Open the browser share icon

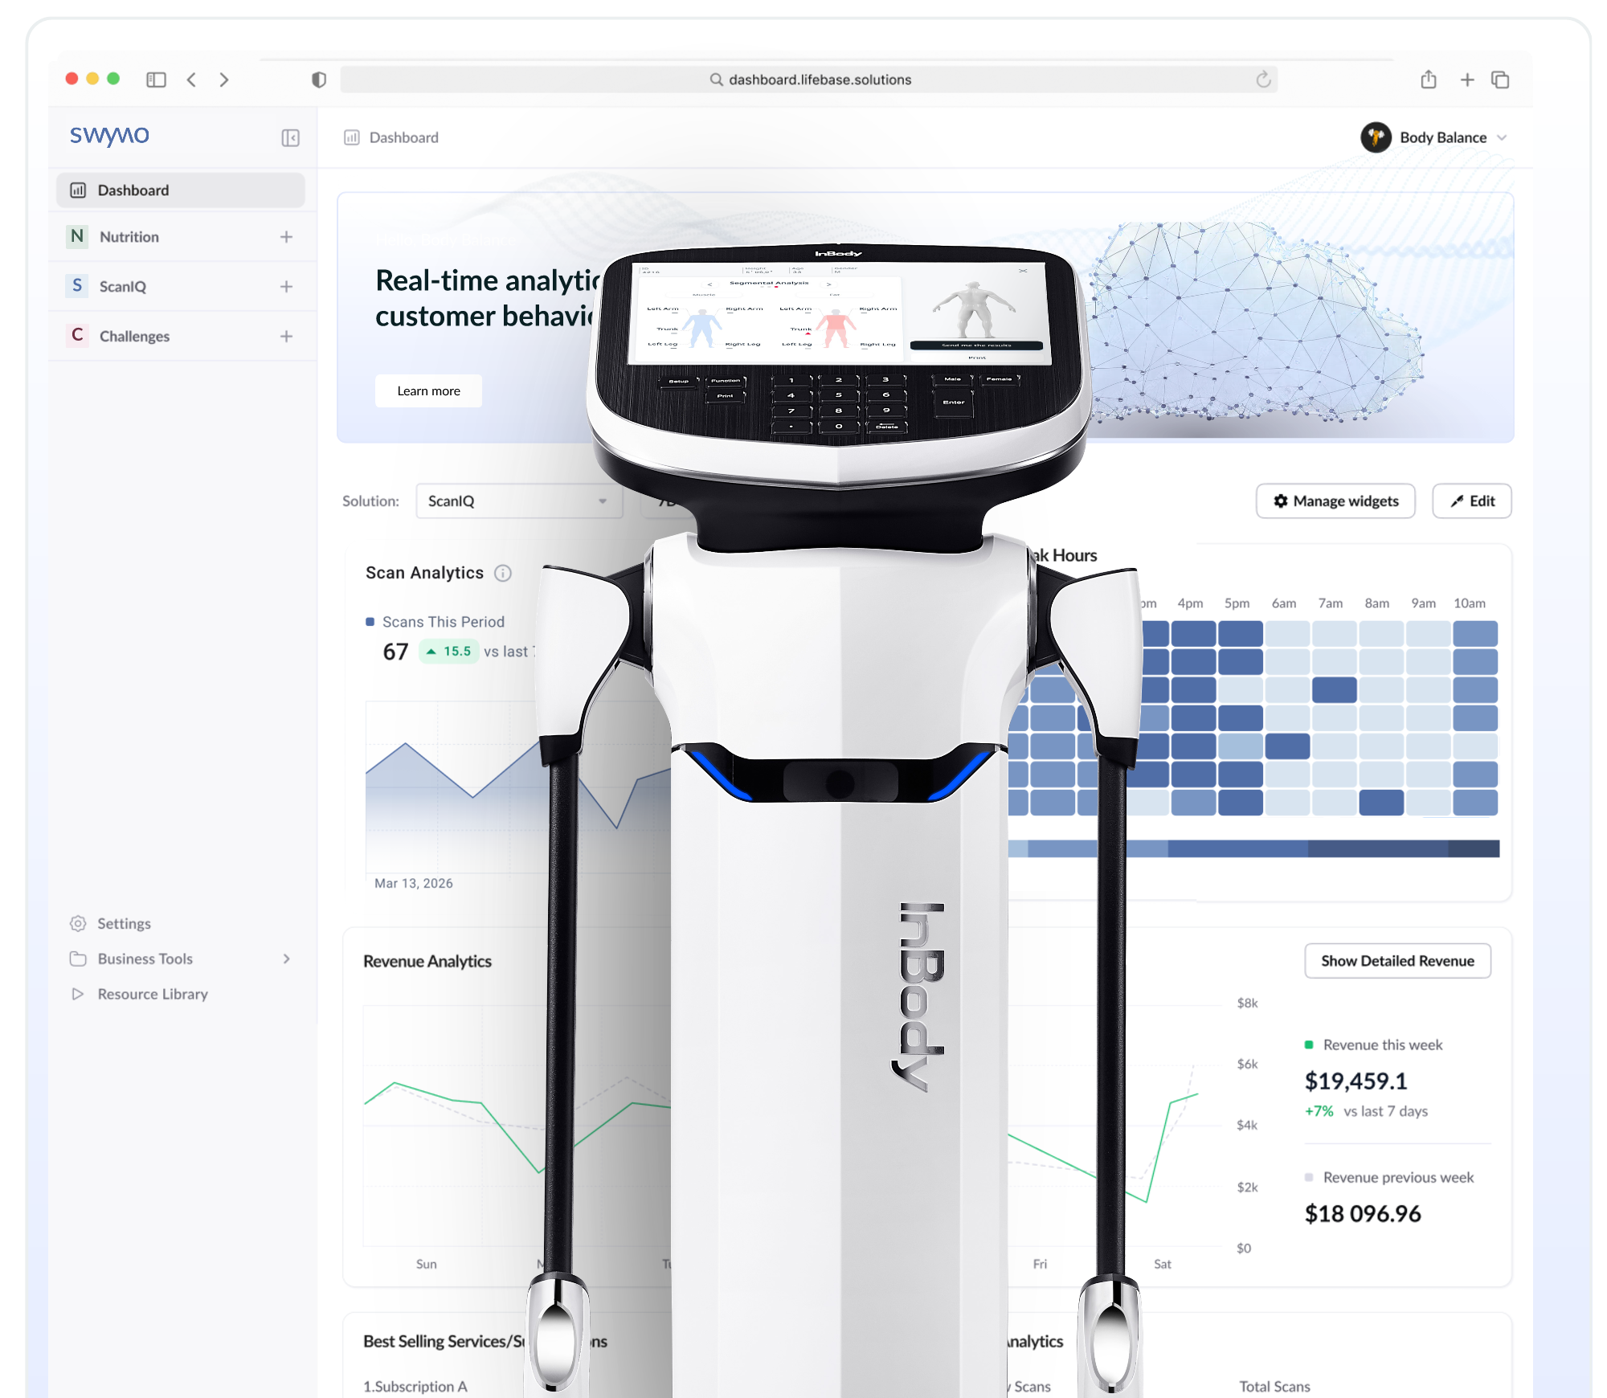(1428, 79)
